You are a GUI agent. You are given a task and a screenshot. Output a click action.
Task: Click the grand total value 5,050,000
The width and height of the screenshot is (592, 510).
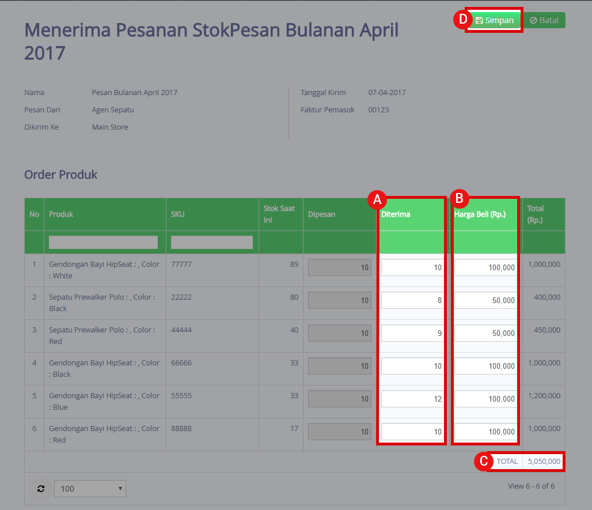[544, 461]
